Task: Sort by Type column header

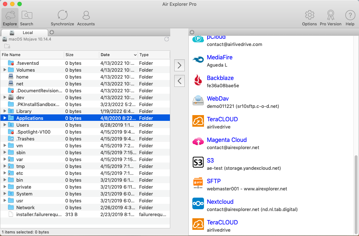Action: point(154,55)
